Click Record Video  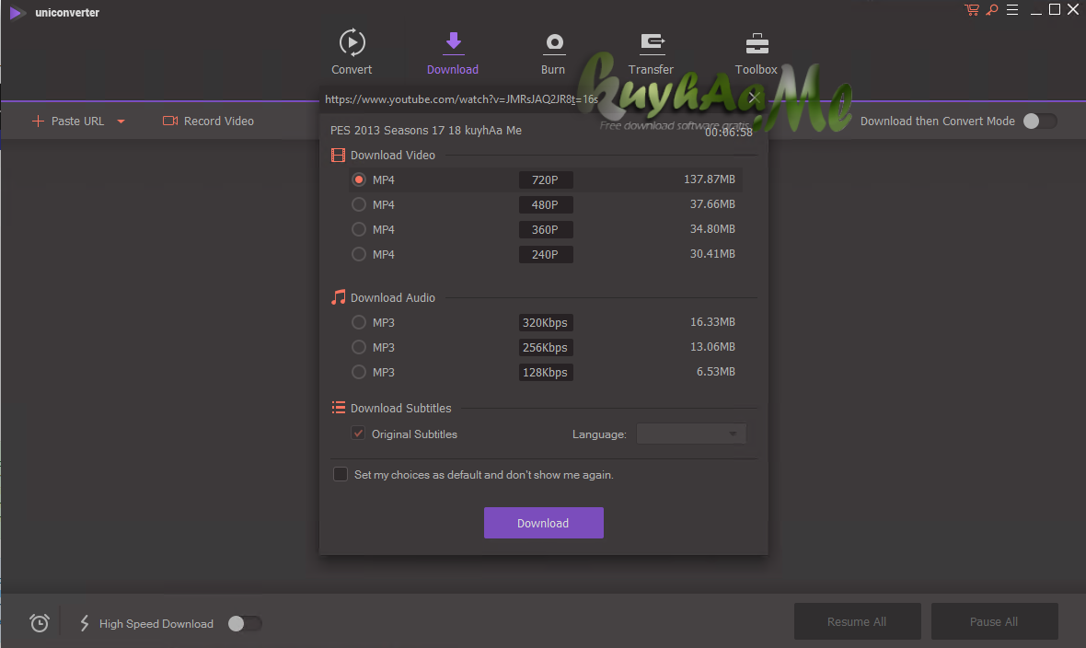[209, 121]
